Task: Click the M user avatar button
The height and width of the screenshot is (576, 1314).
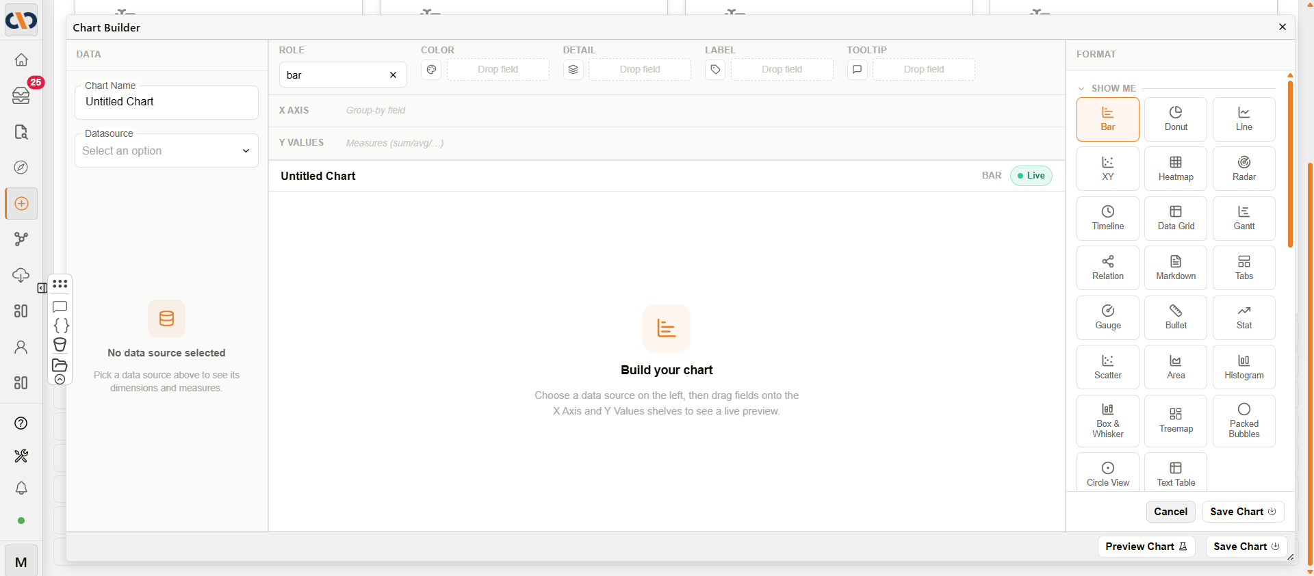Action: coord(21,561)
